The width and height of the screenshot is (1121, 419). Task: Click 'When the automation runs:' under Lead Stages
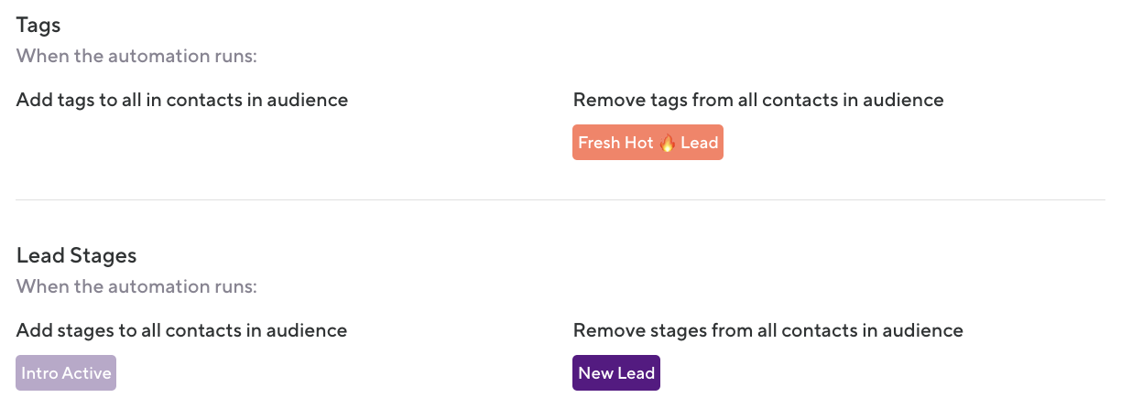[136, 286]
